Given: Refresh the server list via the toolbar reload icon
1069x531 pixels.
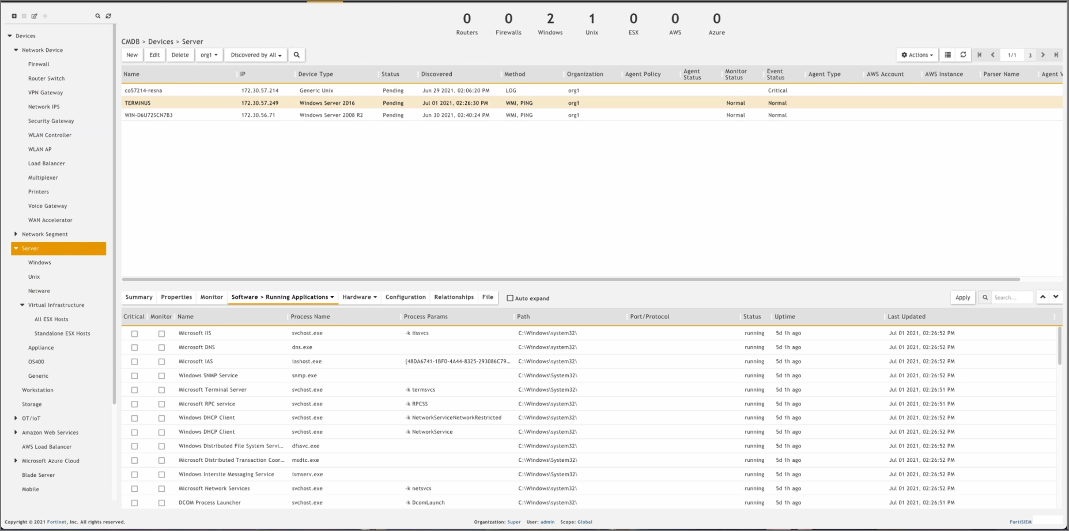Looking at the screenshot, I should [x=963, y=55].
